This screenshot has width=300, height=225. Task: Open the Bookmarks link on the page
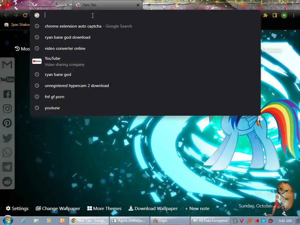pos(272,50)
